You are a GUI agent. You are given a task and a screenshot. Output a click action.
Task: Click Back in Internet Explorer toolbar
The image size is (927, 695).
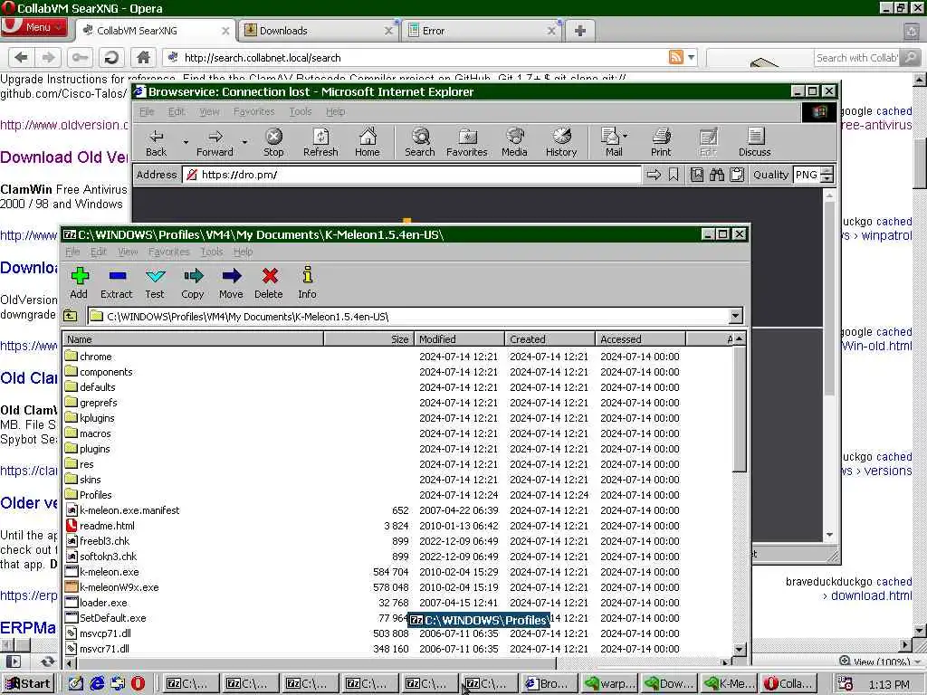pyautogui.click(x=156, y=142)
